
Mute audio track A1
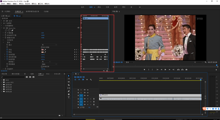click(x=88, y=99)
